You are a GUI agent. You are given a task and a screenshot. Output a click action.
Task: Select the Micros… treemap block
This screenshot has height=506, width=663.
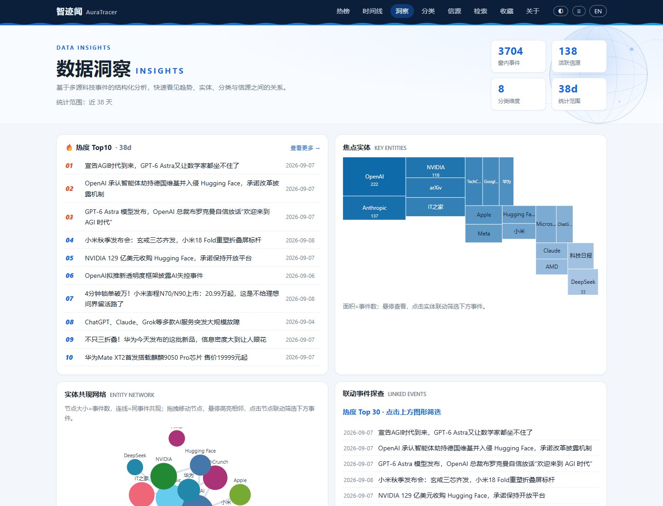(x=546, y=224)
